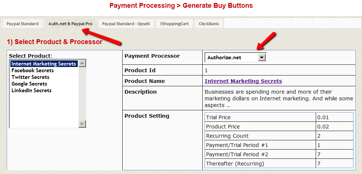Open the Paypal Standard tab
Viewport: 362px width, 174px height.
tap(22, 24)
